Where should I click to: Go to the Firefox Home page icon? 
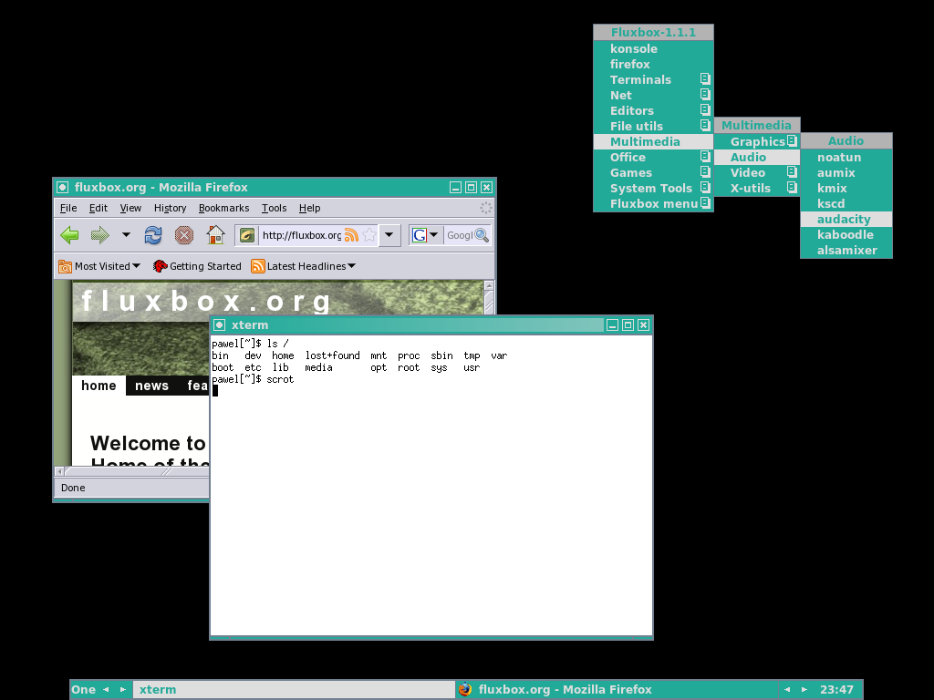point(215,235)
